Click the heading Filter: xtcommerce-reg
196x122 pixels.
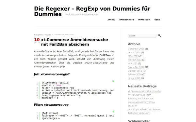51,105
